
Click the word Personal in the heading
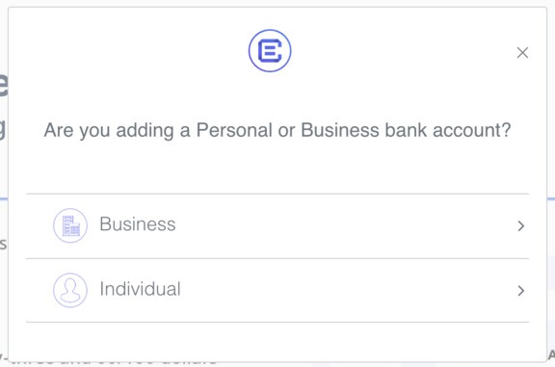[x=234, y=130]
